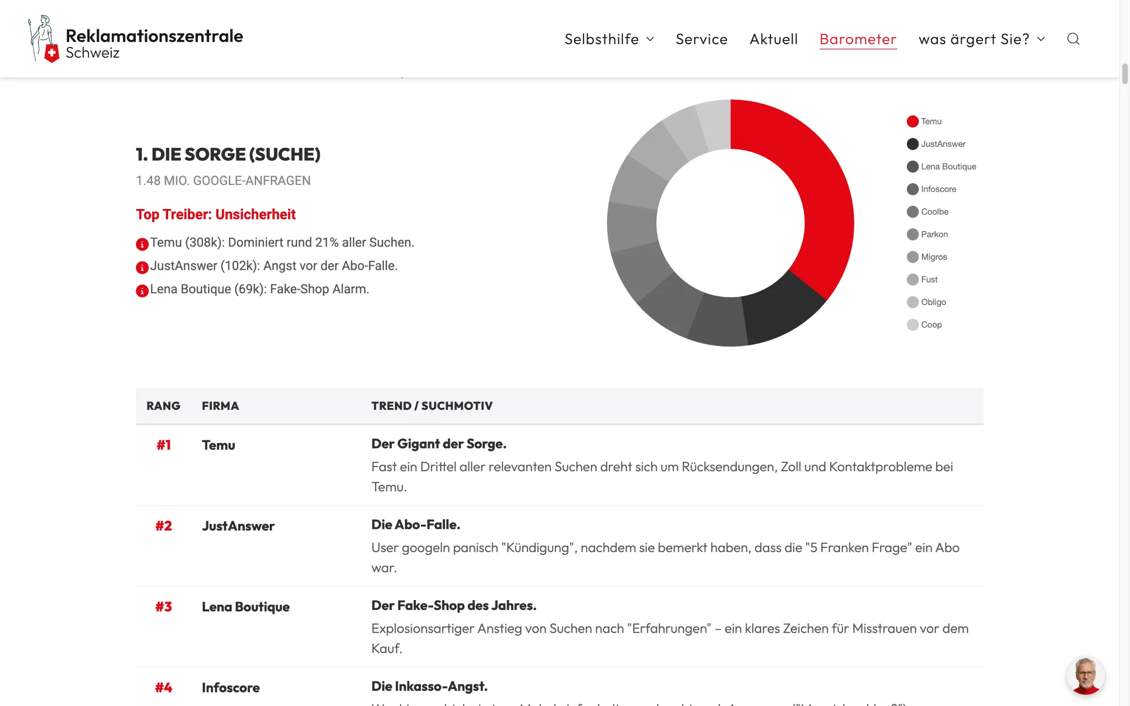Open the Service menu item
The image size is (1130, 706).
point(702,39)
